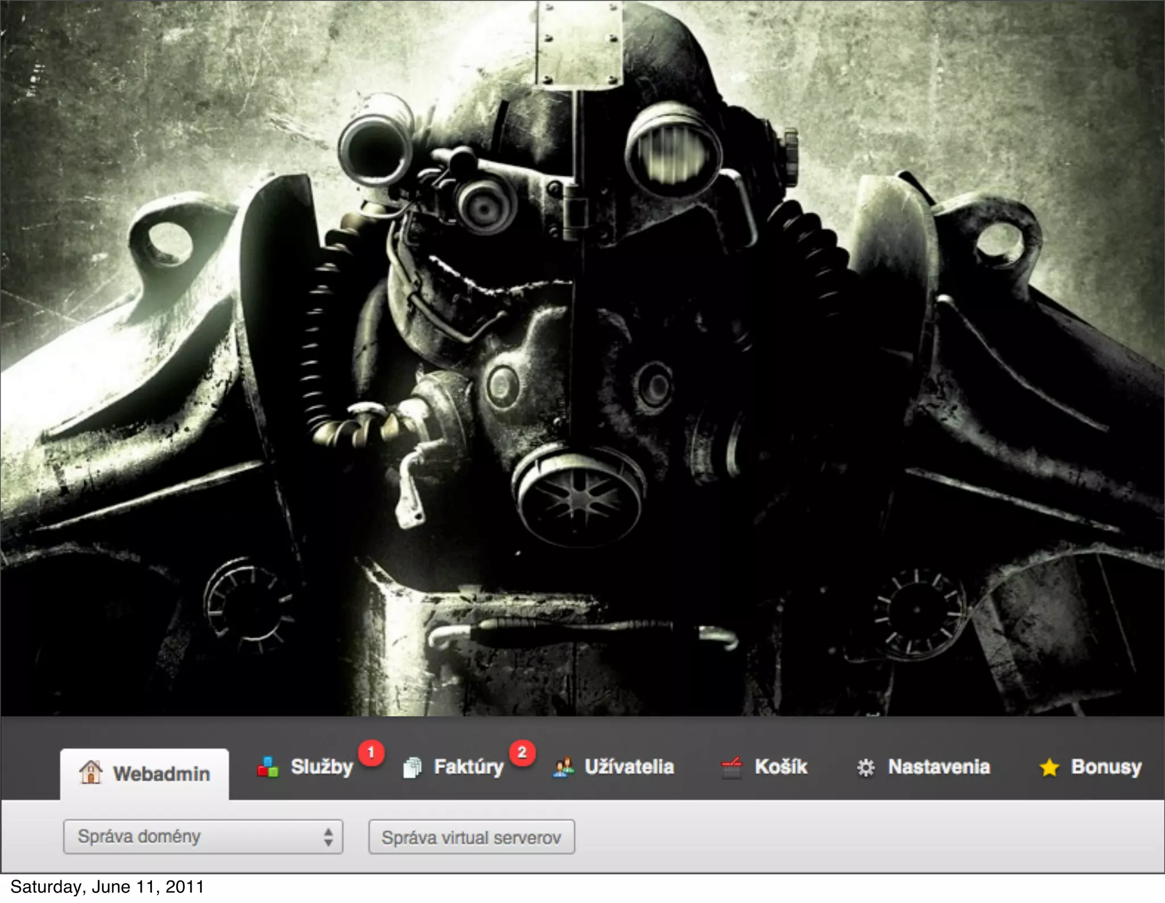Open the Nastavenia tab label
The height and width of the screenshot is (903, 1165).
[939, 767]
